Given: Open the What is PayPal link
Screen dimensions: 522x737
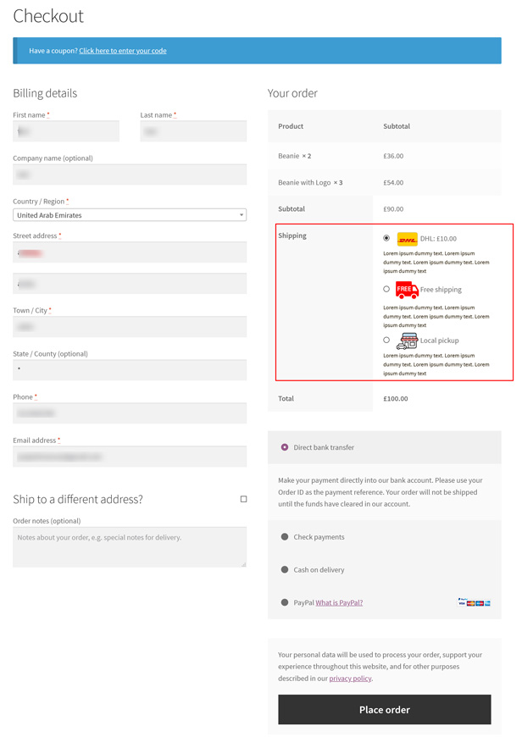Looking at the screenshot, I should coord(339,602).
